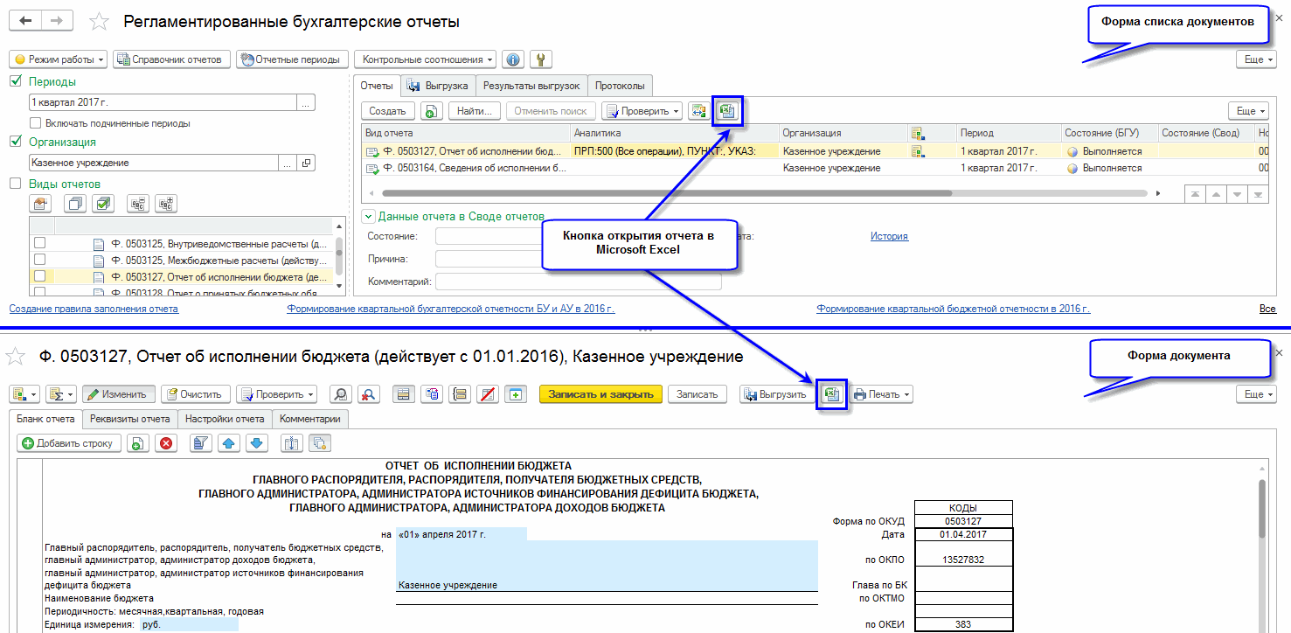Screen dimensions: 1291x633
Task: Open report in Excel from list toolbar
Action: coord(727,111)
